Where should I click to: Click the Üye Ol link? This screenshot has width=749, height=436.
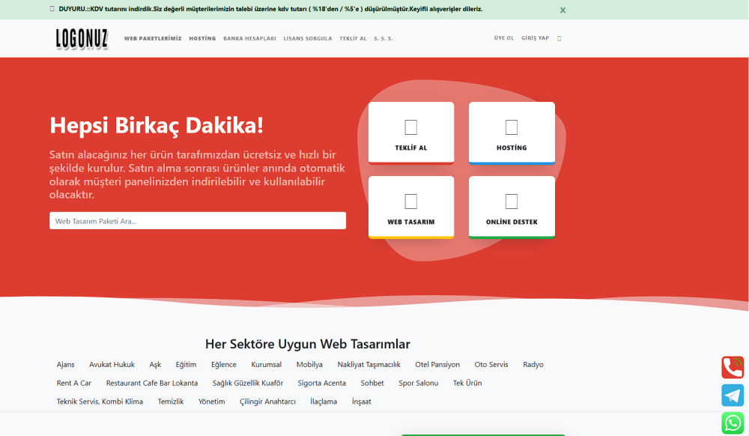point(504,38)
